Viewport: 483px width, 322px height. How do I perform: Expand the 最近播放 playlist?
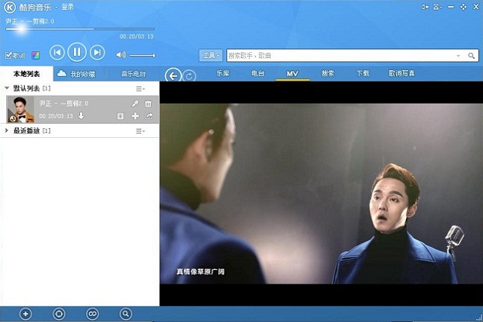pyautogui.click(x=7, y=130)
